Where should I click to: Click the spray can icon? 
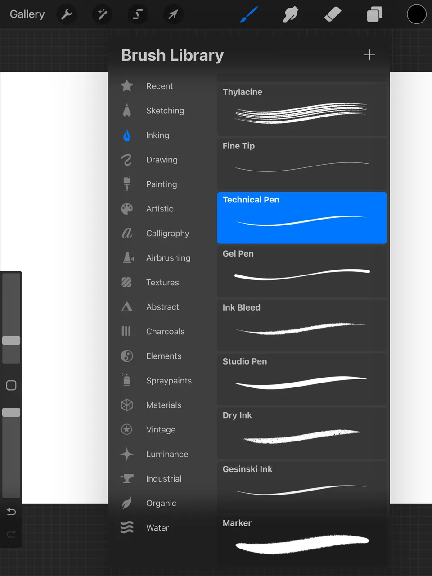pos(127,380)
